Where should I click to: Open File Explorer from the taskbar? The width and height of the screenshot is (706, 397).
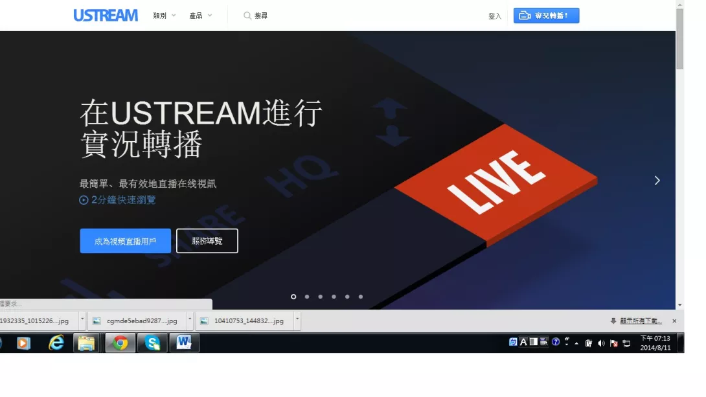point(86,343)
